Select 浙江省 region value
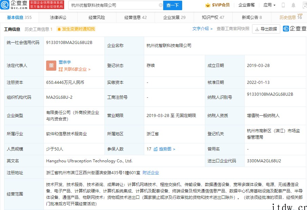307x210 pixels. [x=153, y=134]
